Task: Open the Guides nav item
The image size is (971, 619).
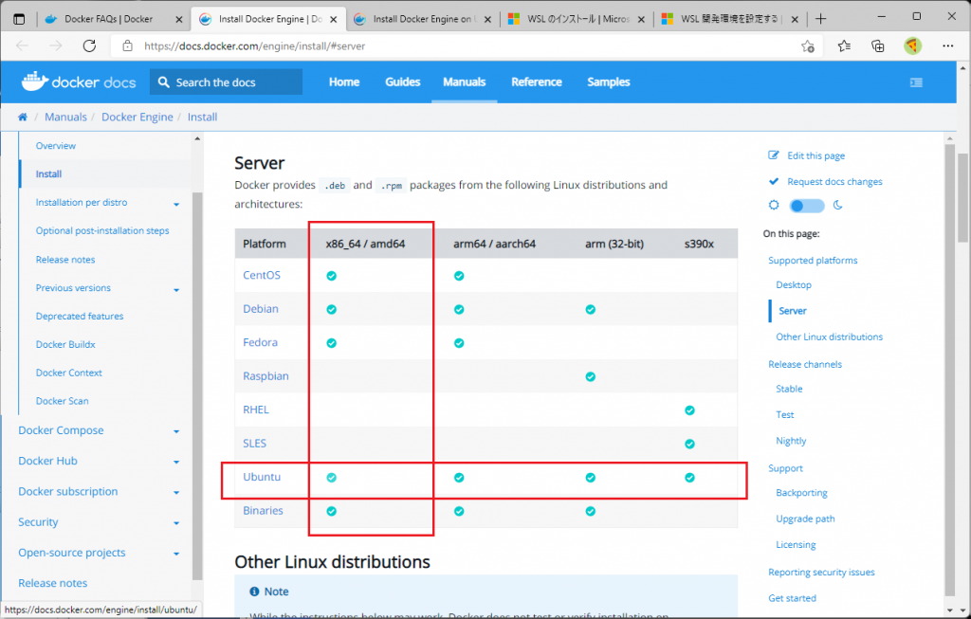Action: click(x=402, y=82)
